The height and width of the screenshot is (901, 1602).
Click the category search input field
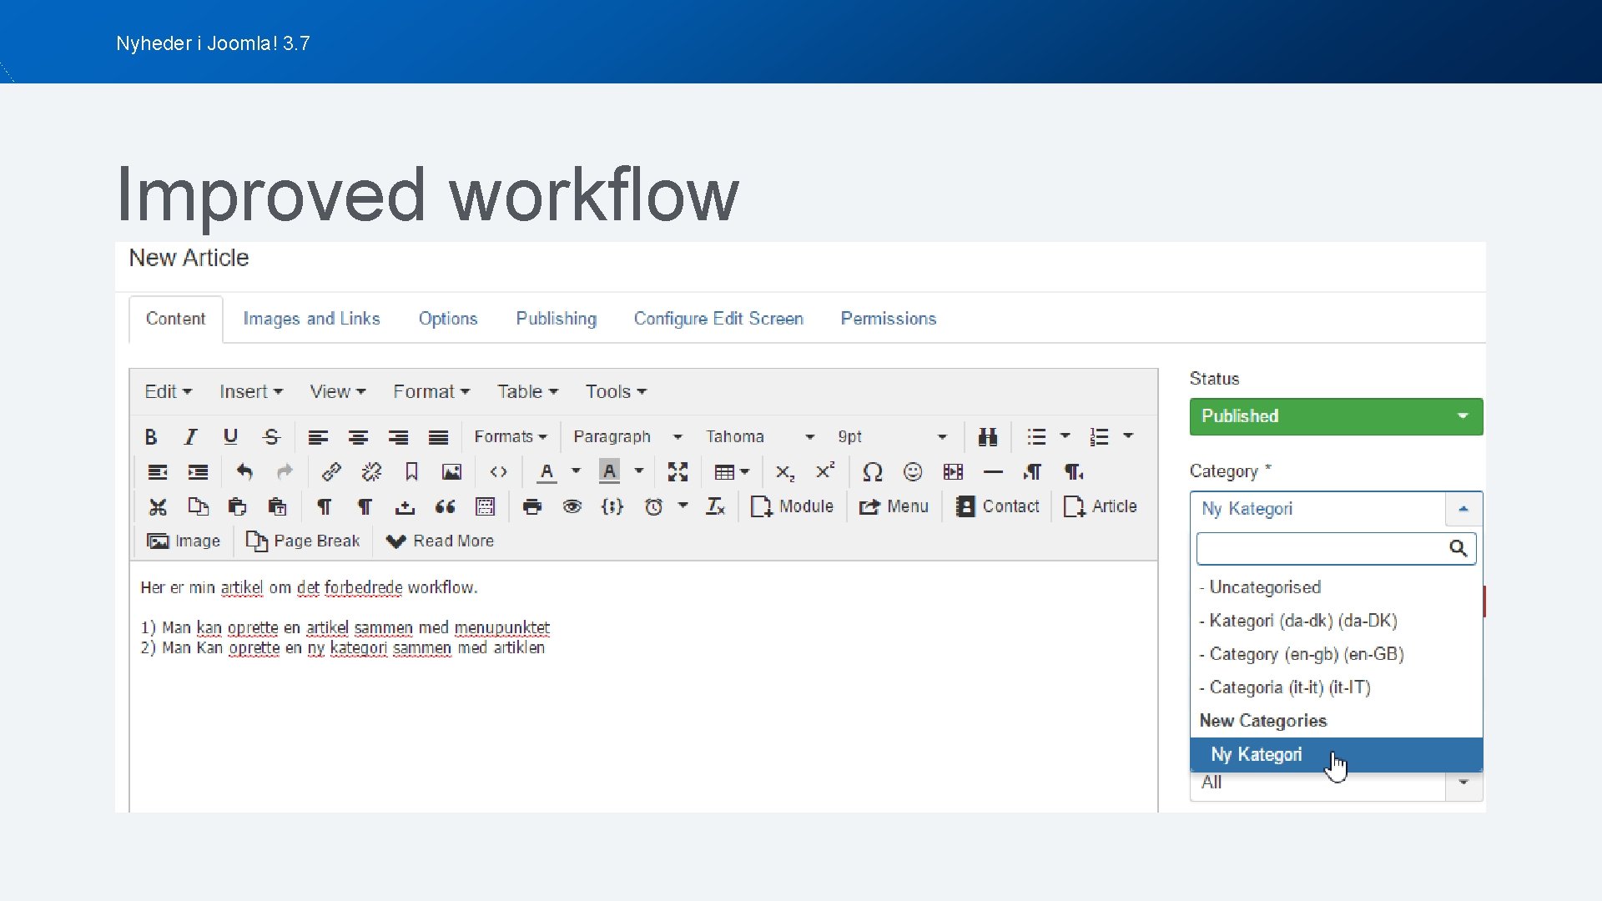click(x=1336, y=549)
